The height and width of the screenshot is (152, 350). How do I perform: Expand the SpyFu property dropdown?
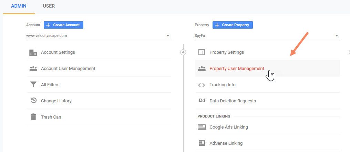267,36
